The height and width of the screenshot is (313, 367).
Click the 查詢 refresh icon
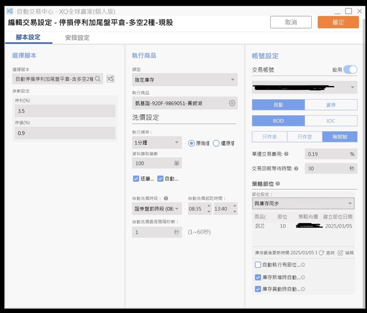(321, 252)
